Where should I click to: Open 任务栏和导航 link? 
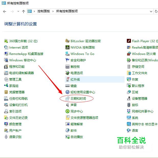[x=18, y=98]
